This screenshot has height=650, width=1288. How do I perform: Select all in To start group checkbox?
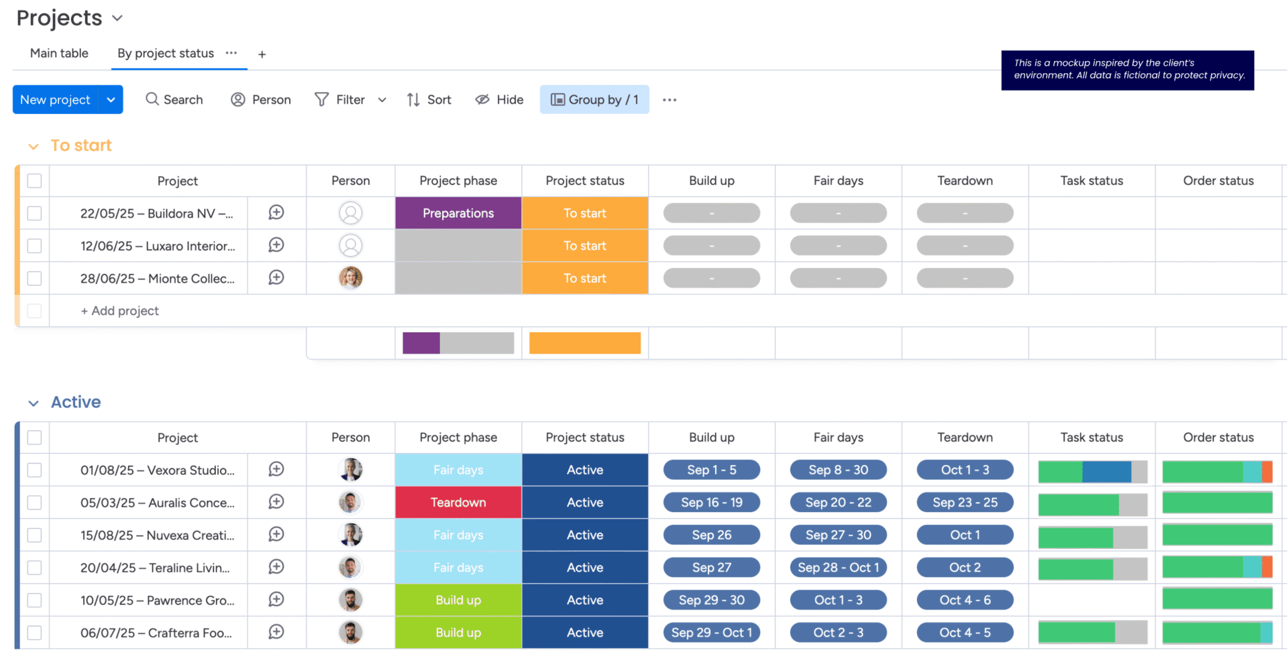[x=34, y=181]
